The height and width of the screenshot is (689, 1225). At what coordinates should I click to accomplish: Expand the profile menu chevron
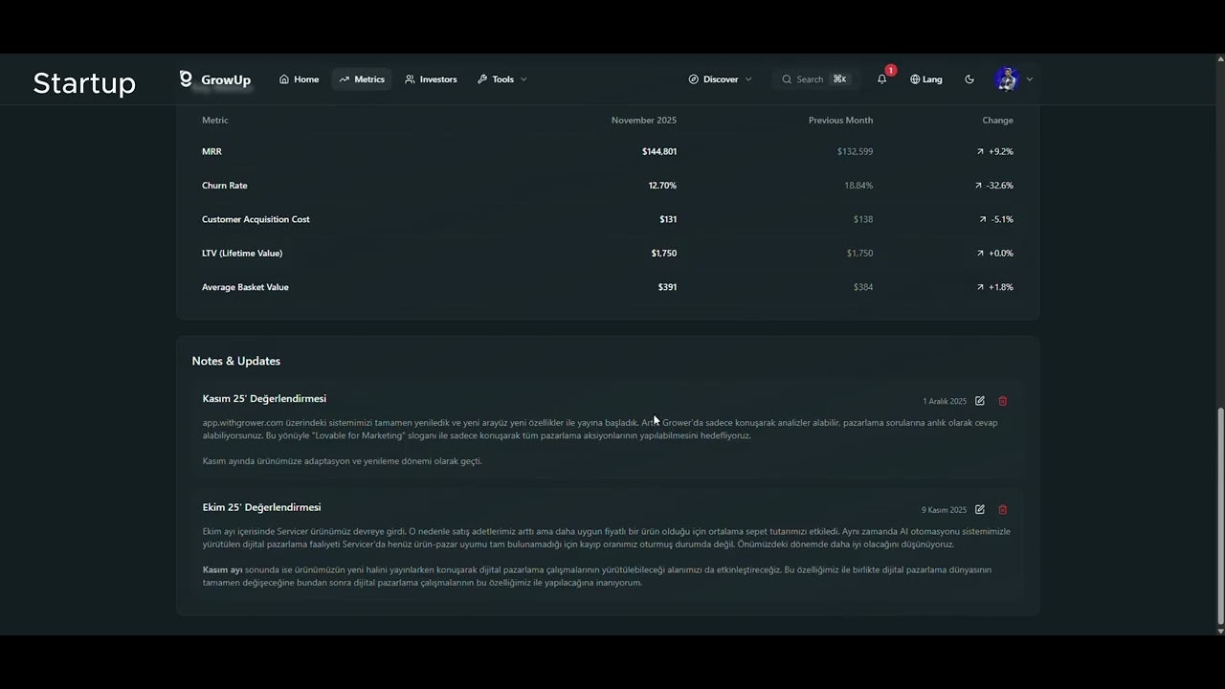coord(1030,79)
